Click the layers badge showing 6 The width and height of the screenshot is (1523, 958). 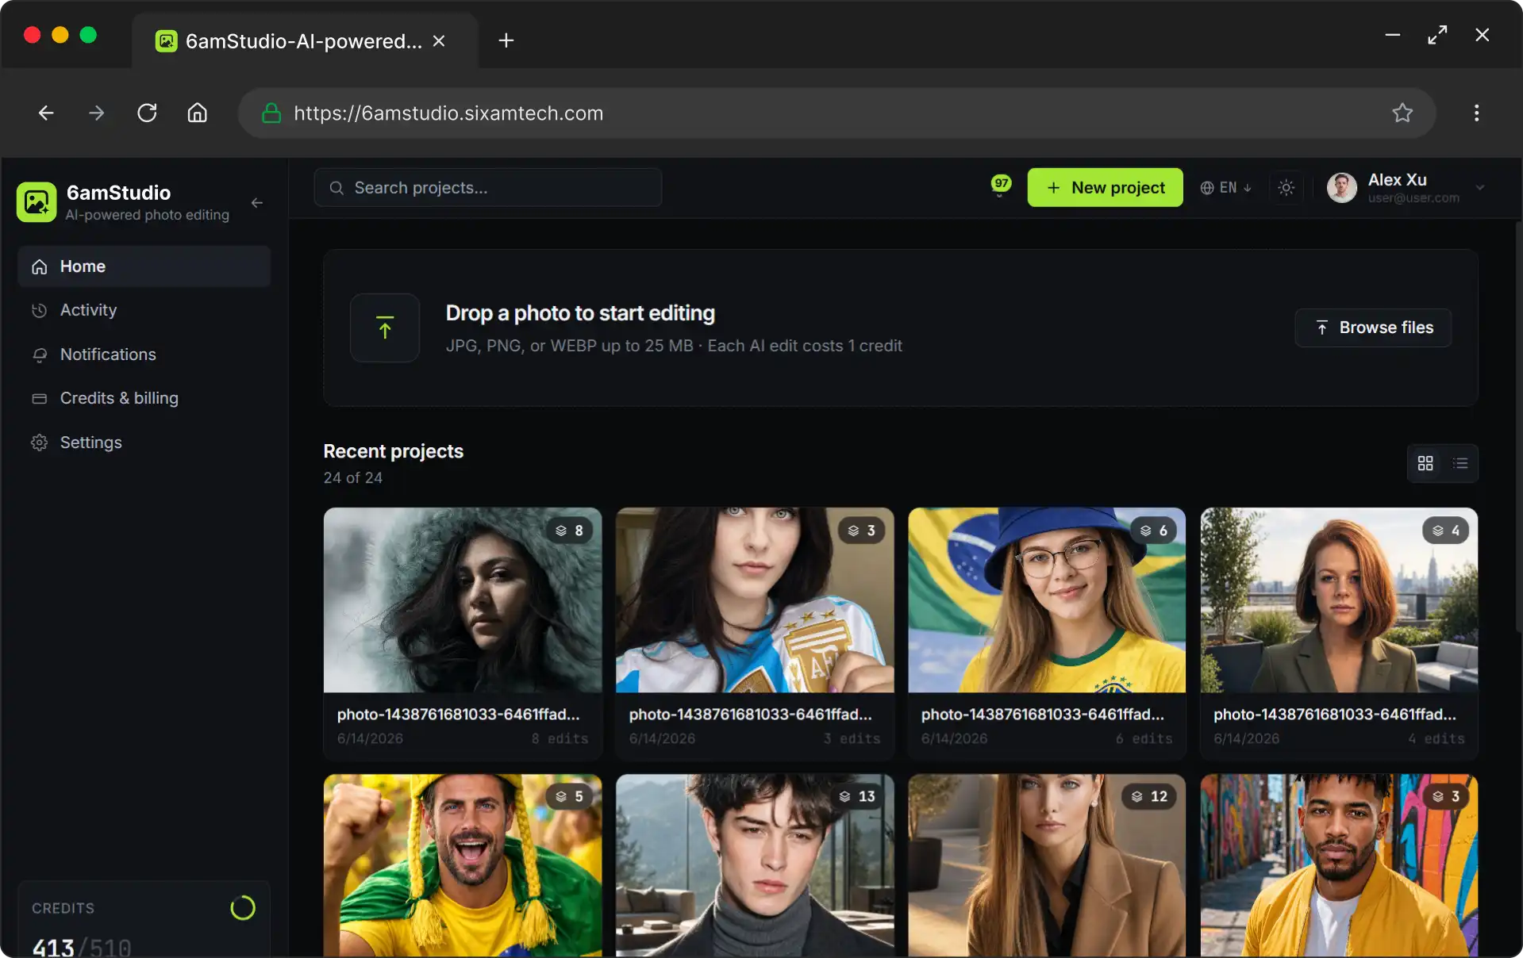[x=1153, y=531]
